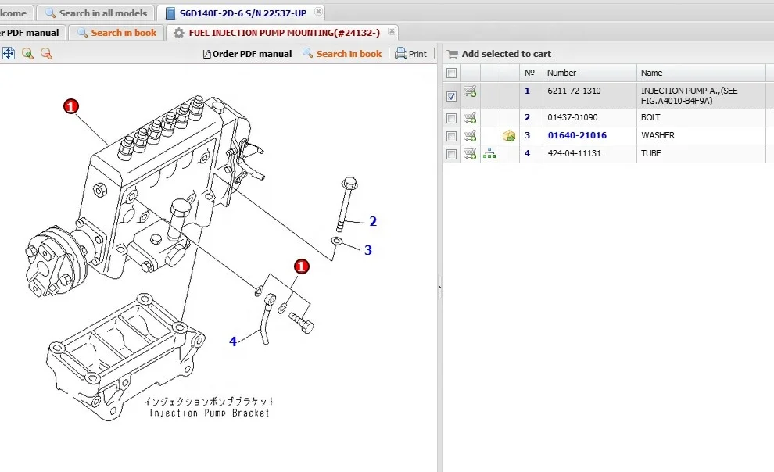Open part number 01640-21016 link
This screenshot has width=774, height=472.
(x=576, y=136)
